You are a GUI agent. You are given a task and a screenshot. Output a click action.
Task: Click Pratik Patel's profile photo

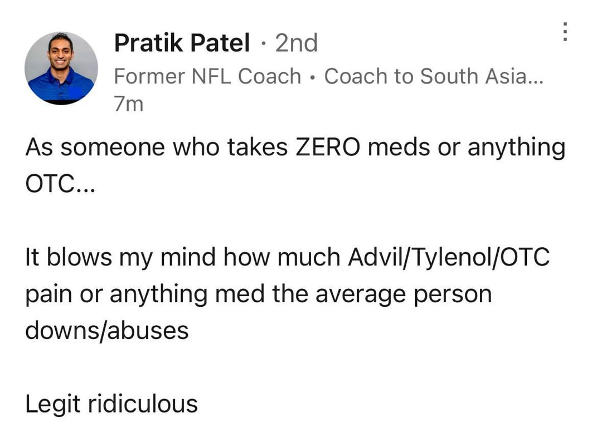point(61,68)
